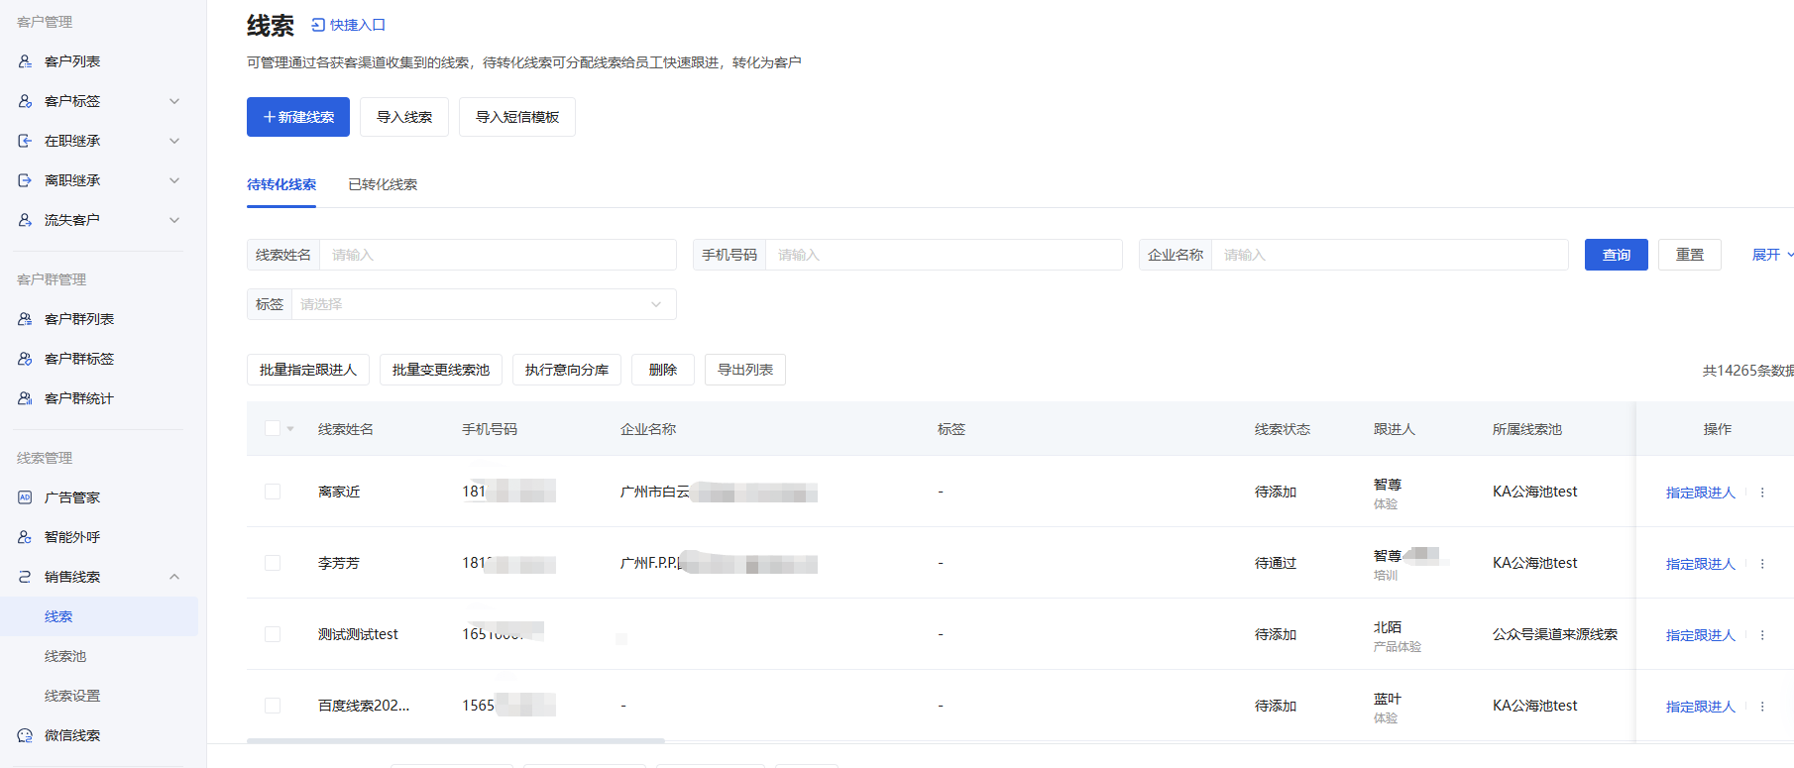1794x768 pixels.
Task: Expand the 流失客户 submenu chevron
Action: [174, 220]
